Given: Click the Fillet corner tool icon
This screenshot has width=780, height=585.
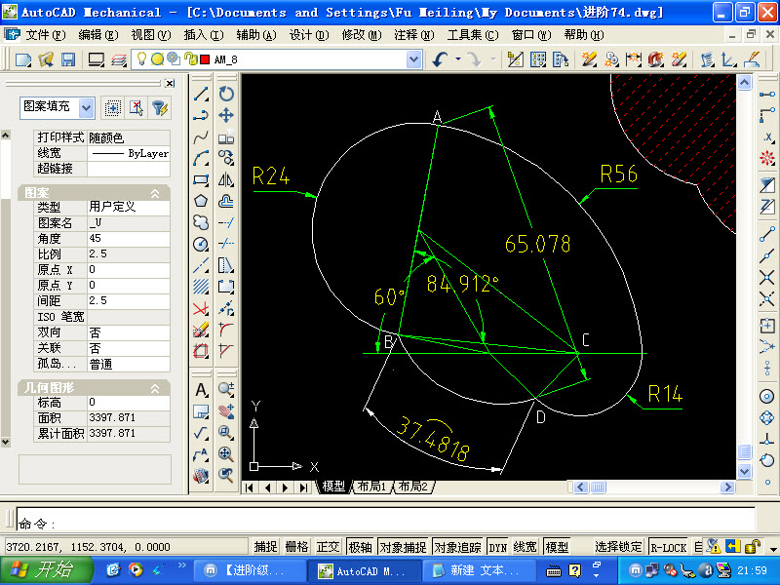Looking at the screenshot, I should (x=226, y=330).
